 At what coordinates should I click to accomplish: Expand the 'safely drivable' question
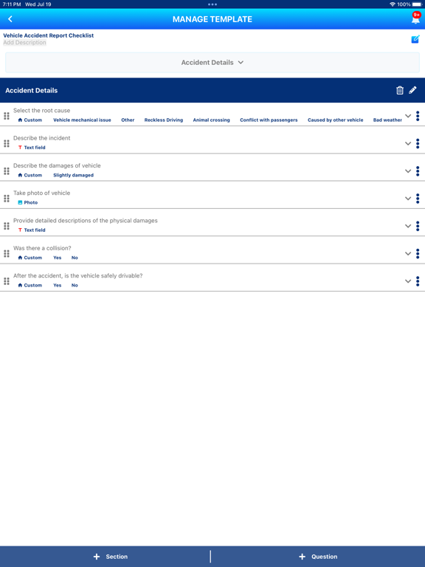[408, 281]
